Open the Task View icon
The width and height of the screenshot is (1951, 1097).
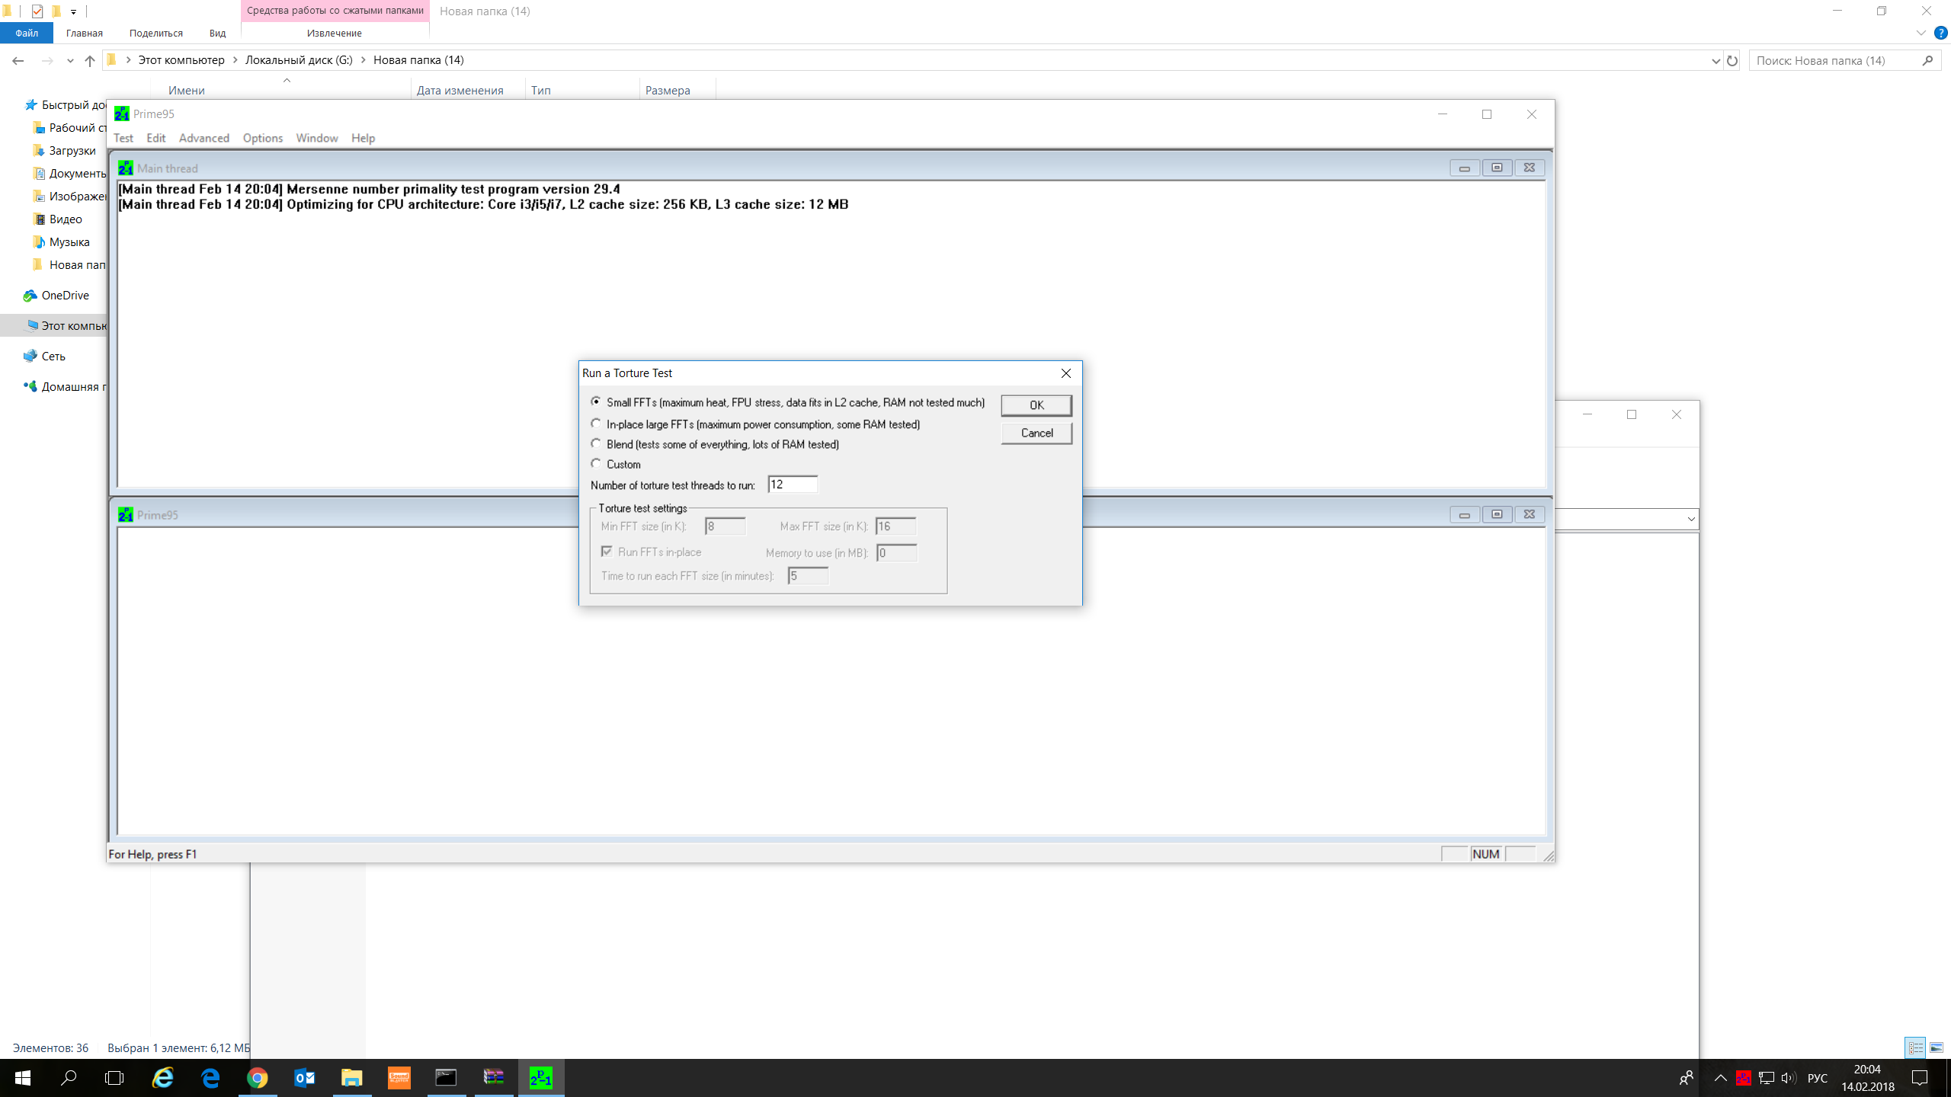tap(114, 1077)
